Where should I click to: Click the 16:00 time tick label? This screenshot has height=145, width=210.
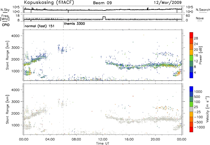point(129,140)
